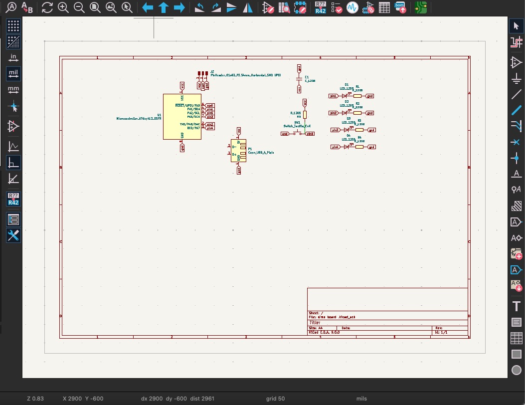Zoom out of the schematic
The image size is (525, 405).
79,7
